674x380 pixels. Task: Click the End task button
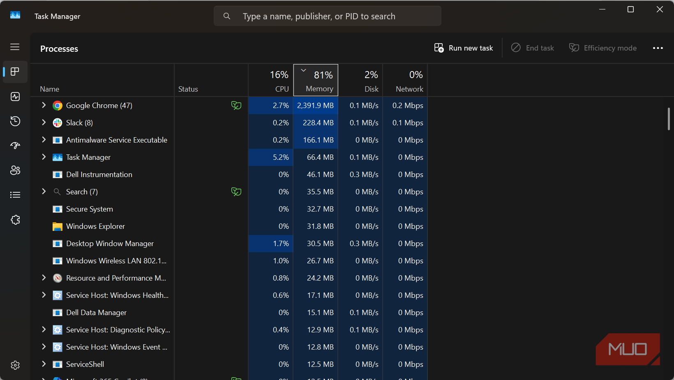(x=533, y=48)
